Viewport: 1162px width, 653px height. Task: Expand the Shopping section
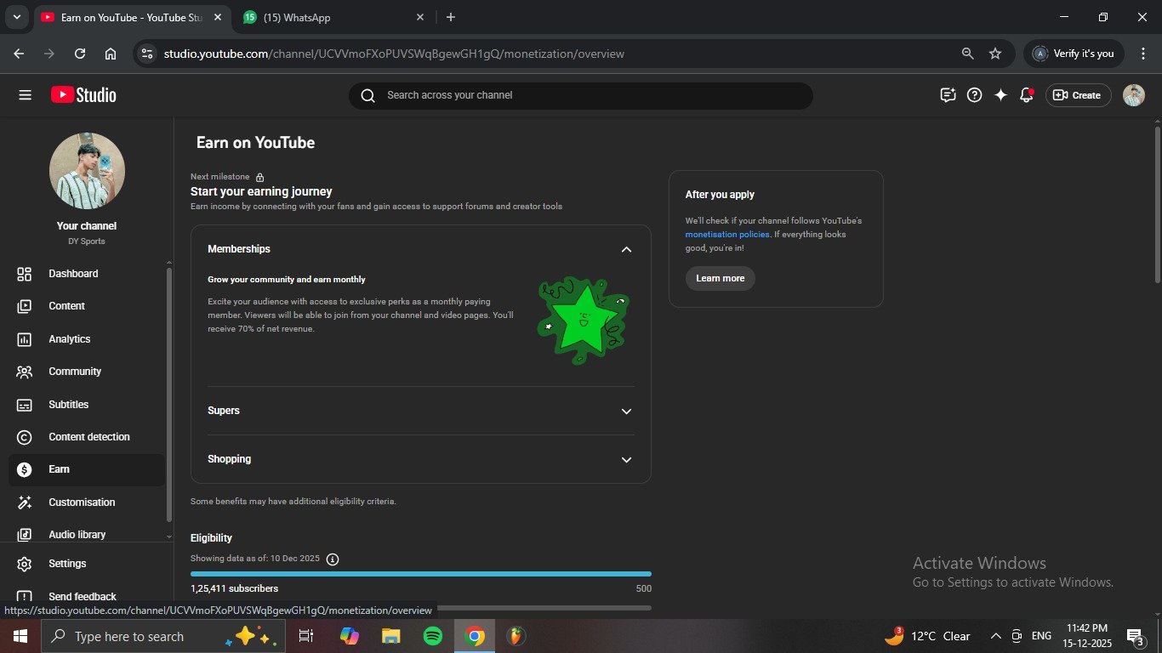(626, 460)
